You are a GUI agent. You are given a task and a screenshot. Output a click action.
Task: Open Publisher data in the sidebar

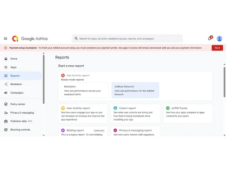[x=21, y=121]
